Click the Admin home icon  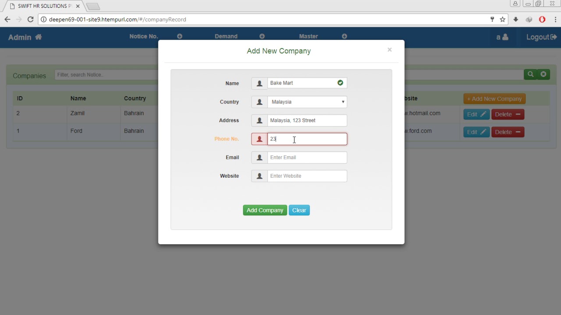coord(39,37)
